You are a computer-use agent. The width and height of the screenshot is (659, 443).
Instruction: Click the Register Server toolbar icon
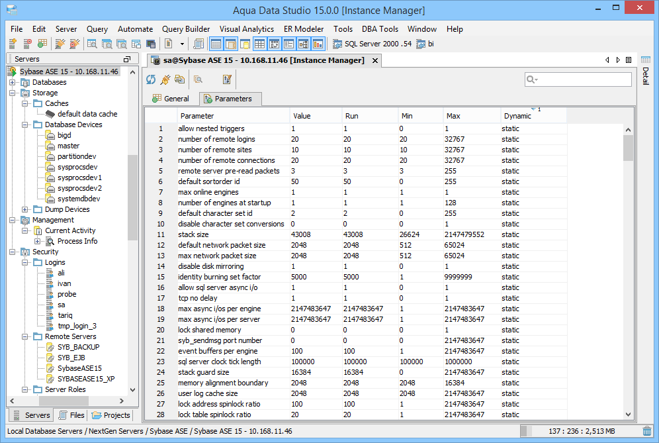click(x=13, y=44)
